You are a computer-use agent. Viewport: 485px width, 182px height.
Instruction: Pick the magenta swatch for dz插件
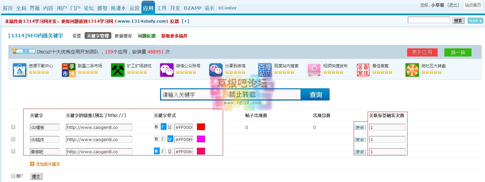click(x=201, y=139)
